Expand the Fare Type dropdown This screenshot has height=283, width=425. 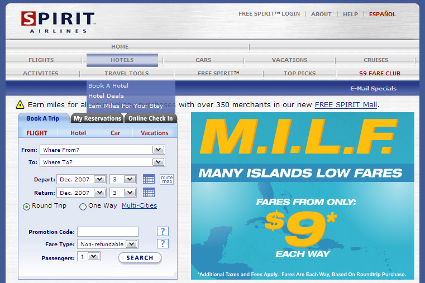tap(132, 244)
